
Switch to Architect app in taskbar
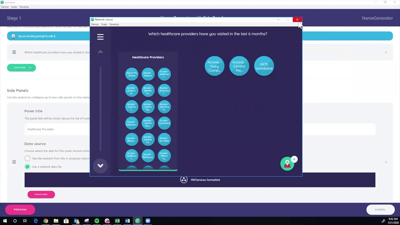[x=137, y=221]
